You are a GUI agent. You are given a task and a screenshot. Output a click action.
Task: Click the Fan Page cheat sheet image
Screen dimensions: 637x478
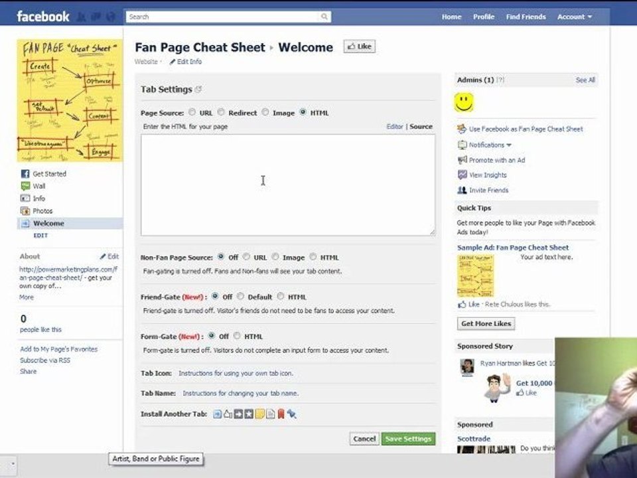click(70, 100)
